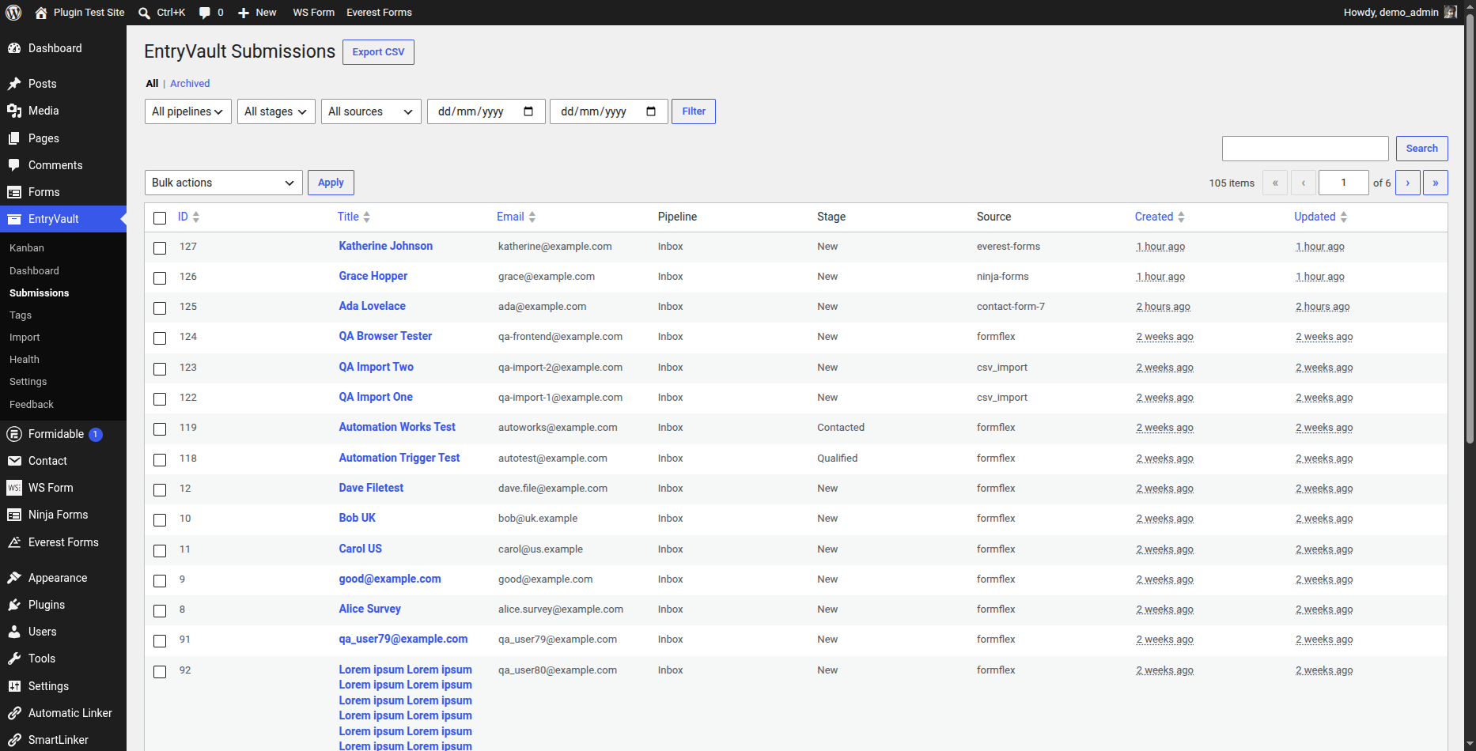The image size is (1476, 751).
Task: Click the Appearance paintbrush icon
Action: click(x=14, y=578)
